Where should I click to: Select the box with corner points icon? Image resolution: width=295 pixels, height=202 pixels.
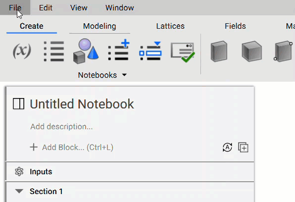coord(283,51)
